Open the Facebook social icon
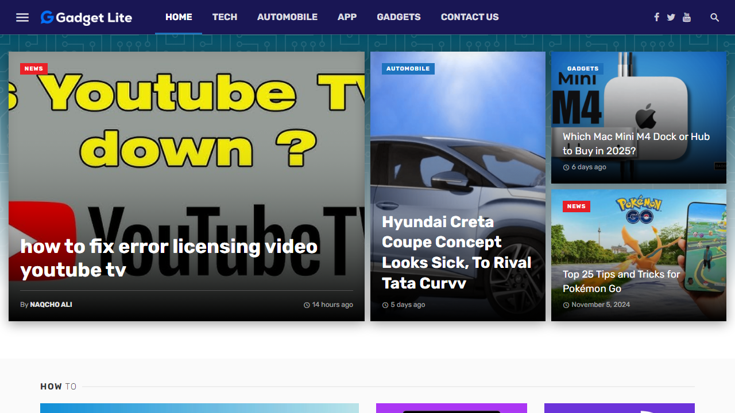 point(656,17)
